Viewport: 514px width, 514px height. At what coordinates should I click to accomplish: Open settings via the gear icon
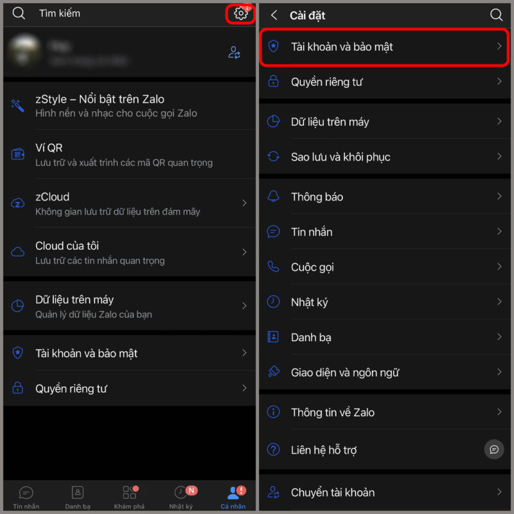click(x=240, y=13)
